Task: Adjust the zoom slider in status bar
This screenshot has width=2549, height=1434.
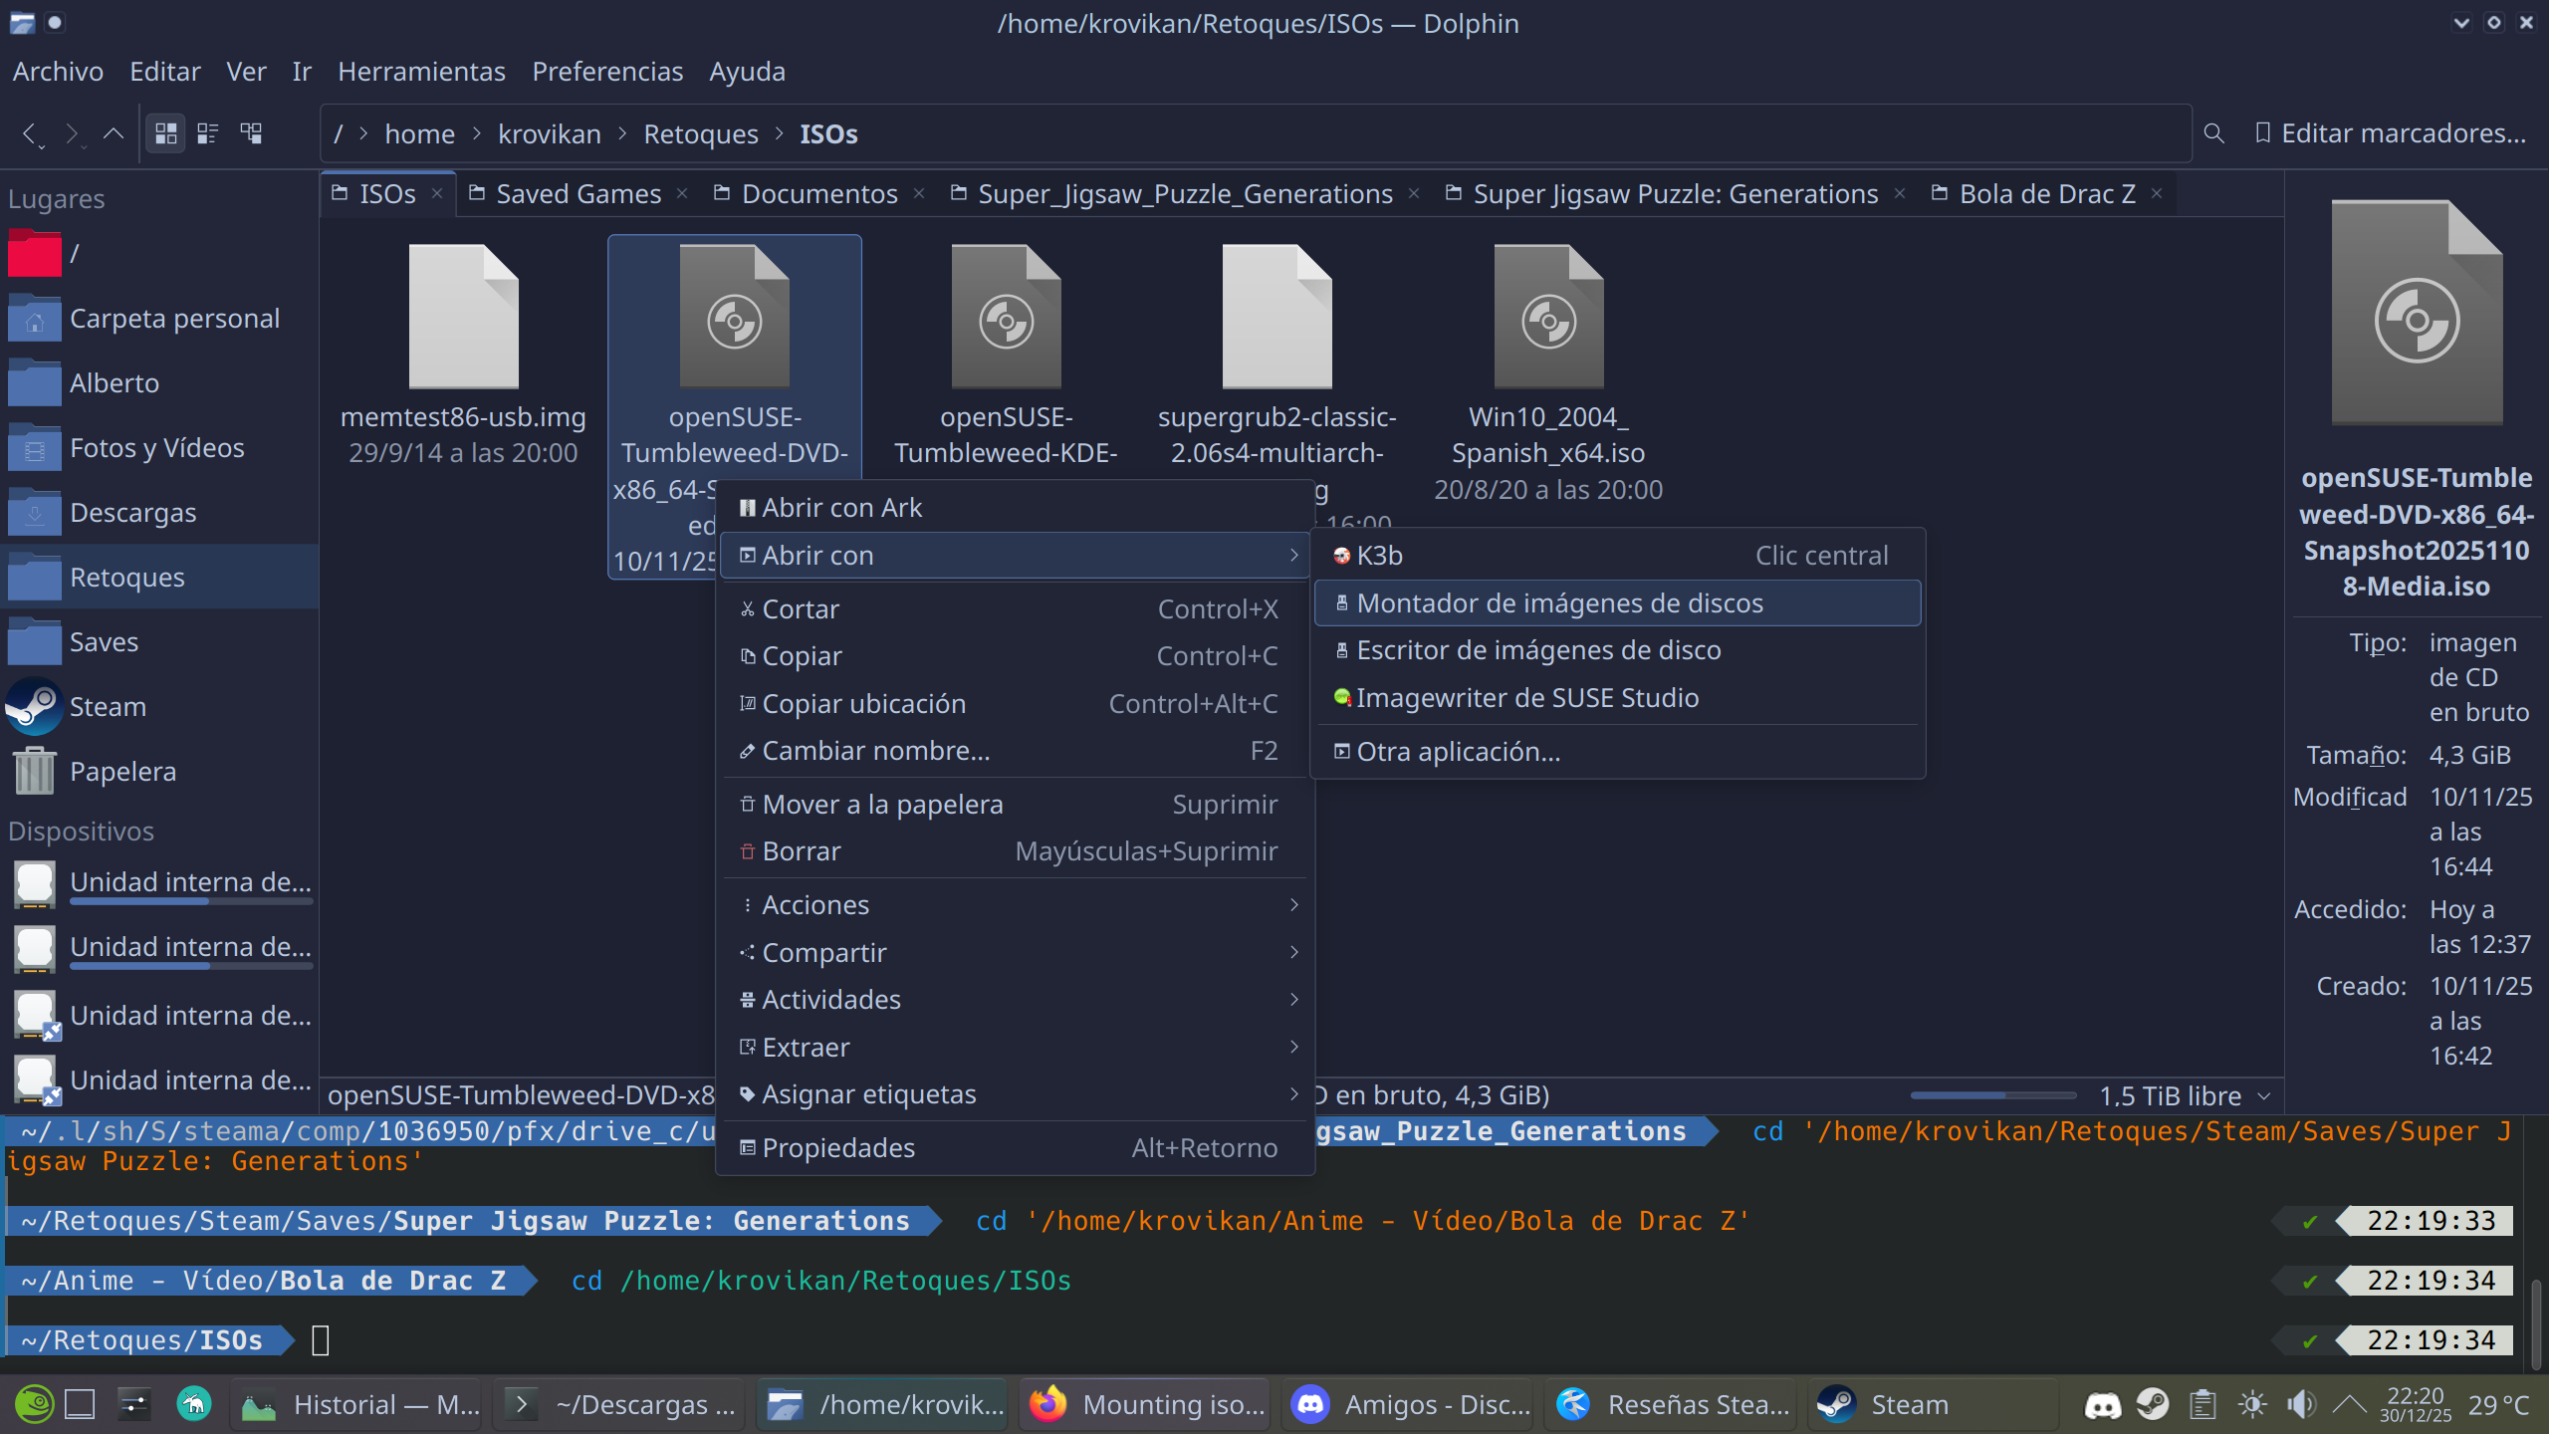Action: (x=1991, y=1095)
